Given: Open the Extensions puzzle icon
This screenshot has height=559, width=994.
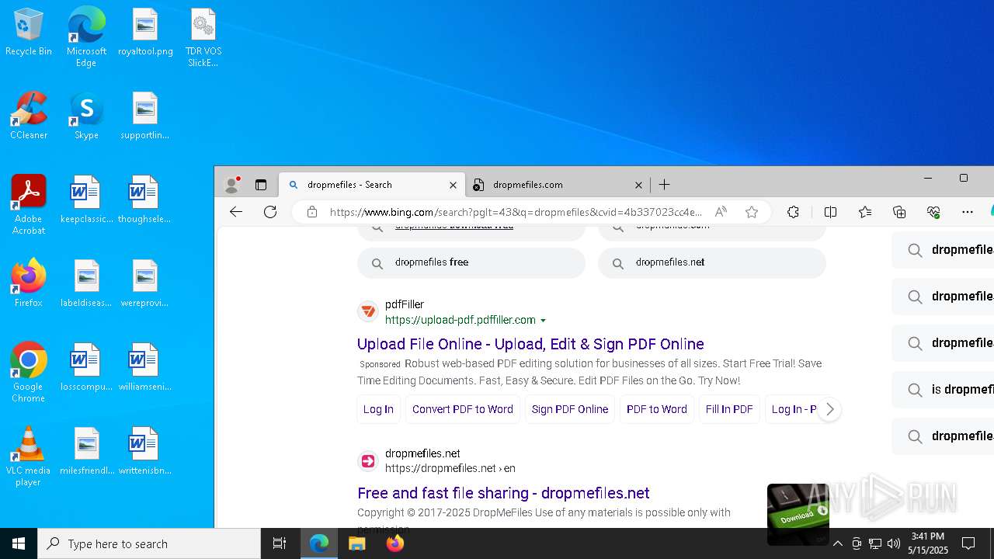Looking at the screenshot, I should click(x=793, y=212).
